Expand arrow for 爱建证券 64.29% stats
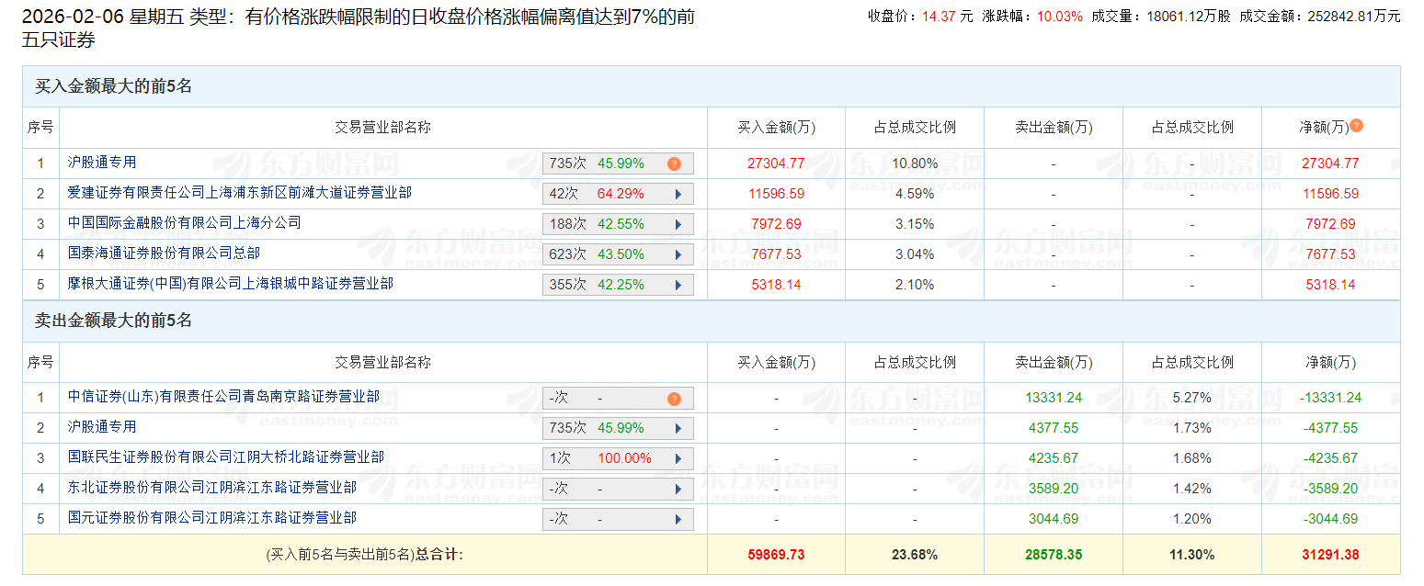 click(x=678, y=194)
